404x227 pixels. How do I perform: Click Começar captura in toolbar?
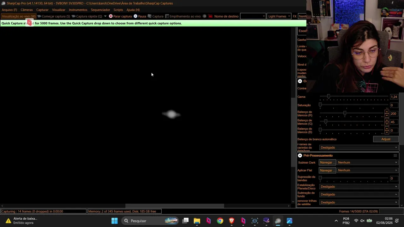click(54, 16)
